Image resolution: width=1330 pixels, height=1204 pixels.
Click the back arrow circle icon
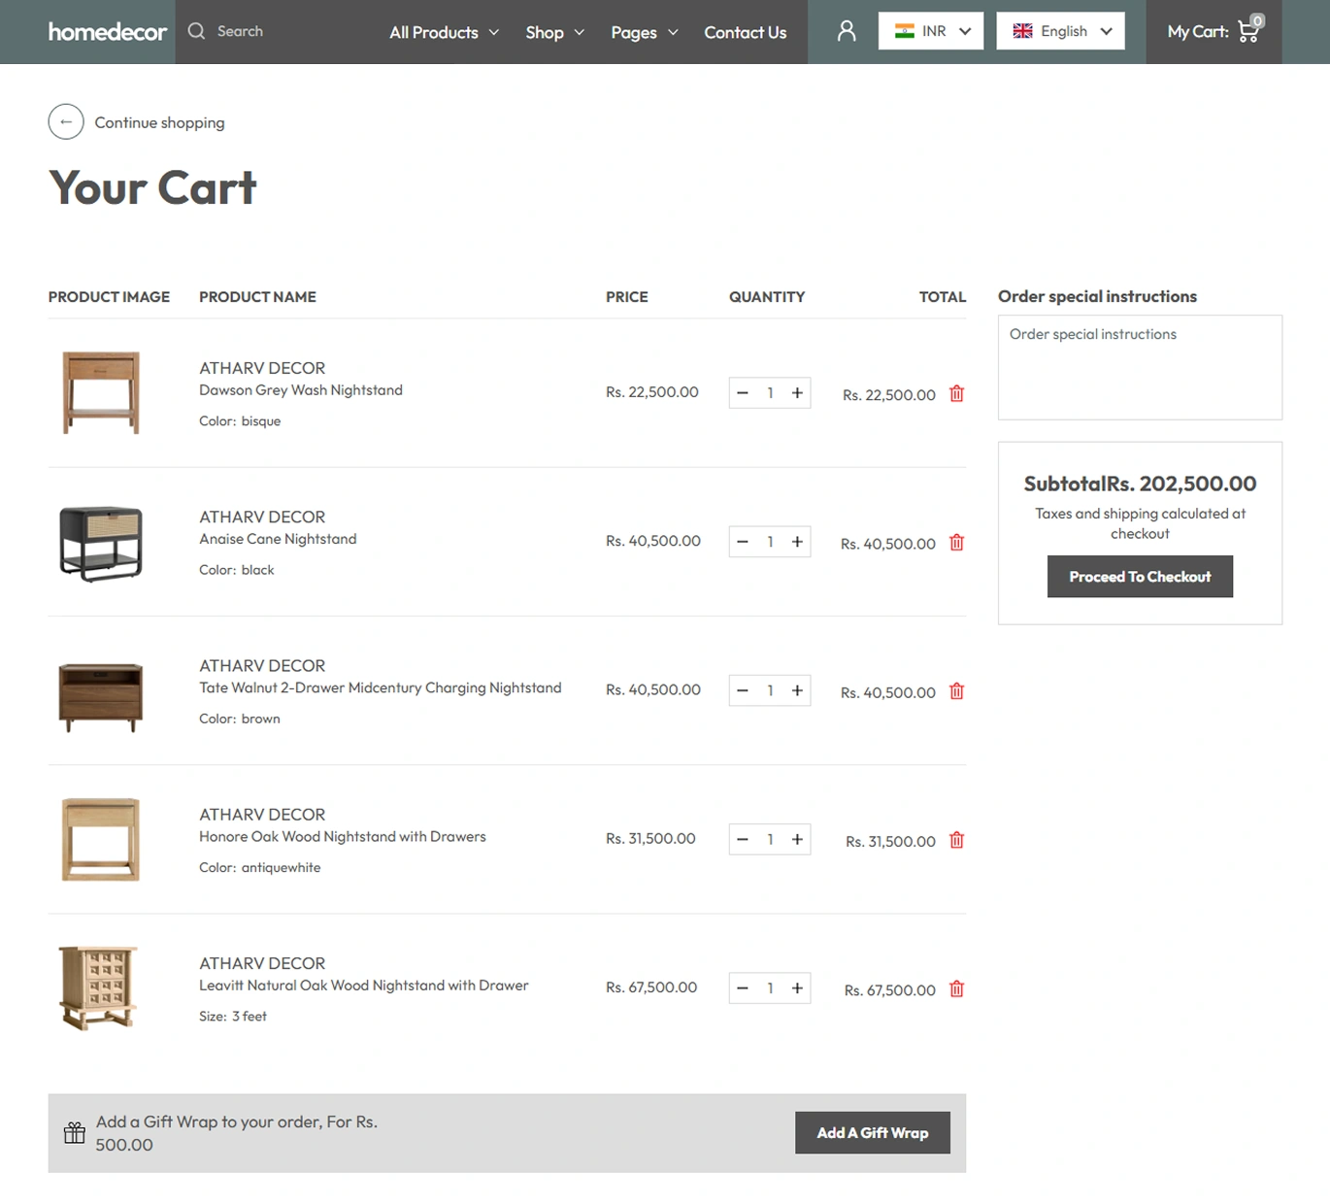point(66,122)
